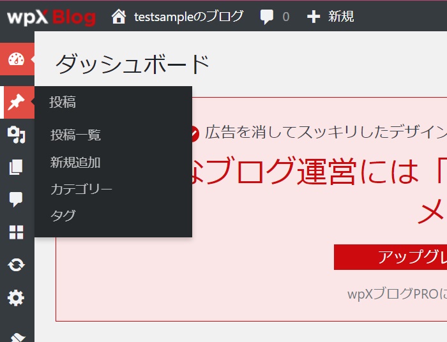Viewport: 447px width, 342px height.
Task: Click the four-squares grid icon in the sidebar
Action: pyautogui.click(x=16, y=232)
